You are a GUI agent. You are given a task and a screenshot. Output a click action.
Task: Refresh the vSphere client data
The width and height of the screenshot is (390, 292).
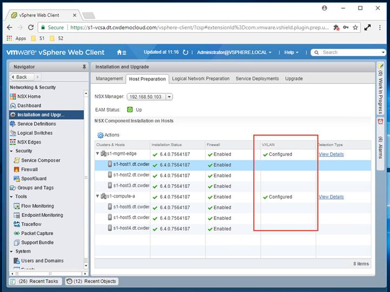coord(186,52)
